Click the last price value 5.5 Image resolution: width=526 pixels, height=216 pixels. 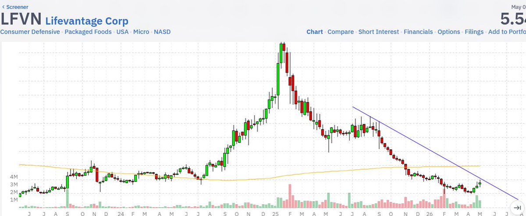click(513, 19)
